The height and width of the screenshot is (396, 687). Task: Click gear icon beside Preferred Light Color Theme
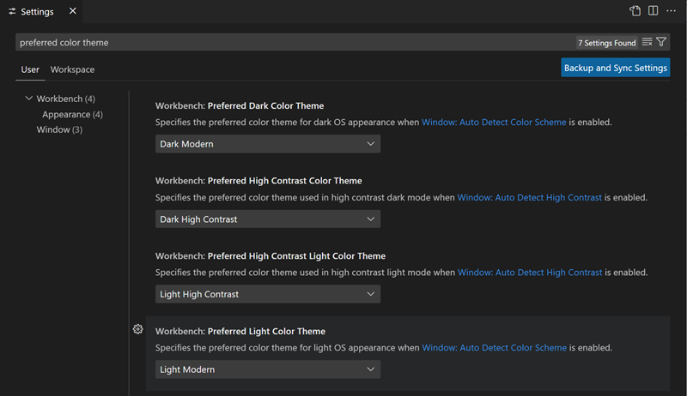137,329
